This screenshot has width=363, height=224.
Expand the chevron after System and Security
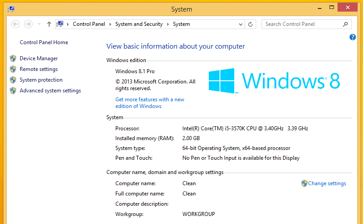click(168, 24)
